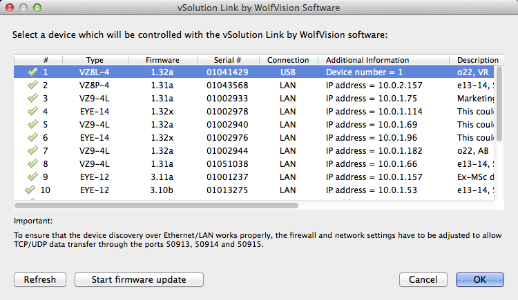
Task: Sort the list by Firmware column
Action: pos(162,60)
